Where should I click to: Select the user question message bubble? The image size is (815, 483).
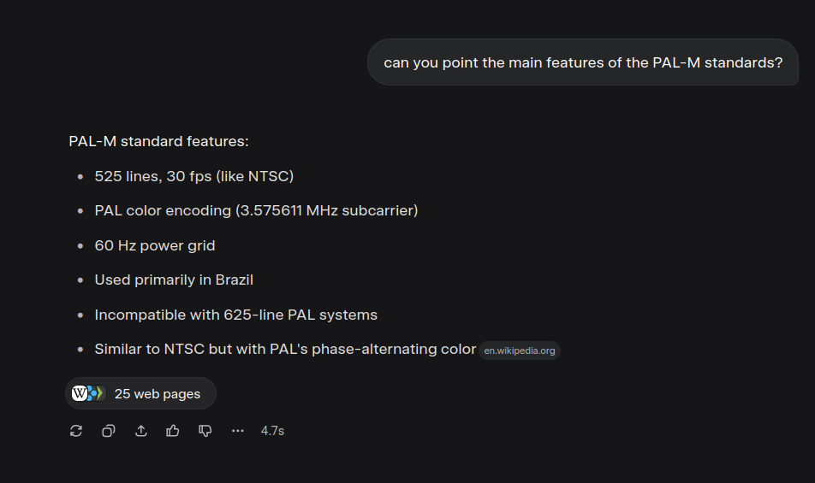coord(583,62)
